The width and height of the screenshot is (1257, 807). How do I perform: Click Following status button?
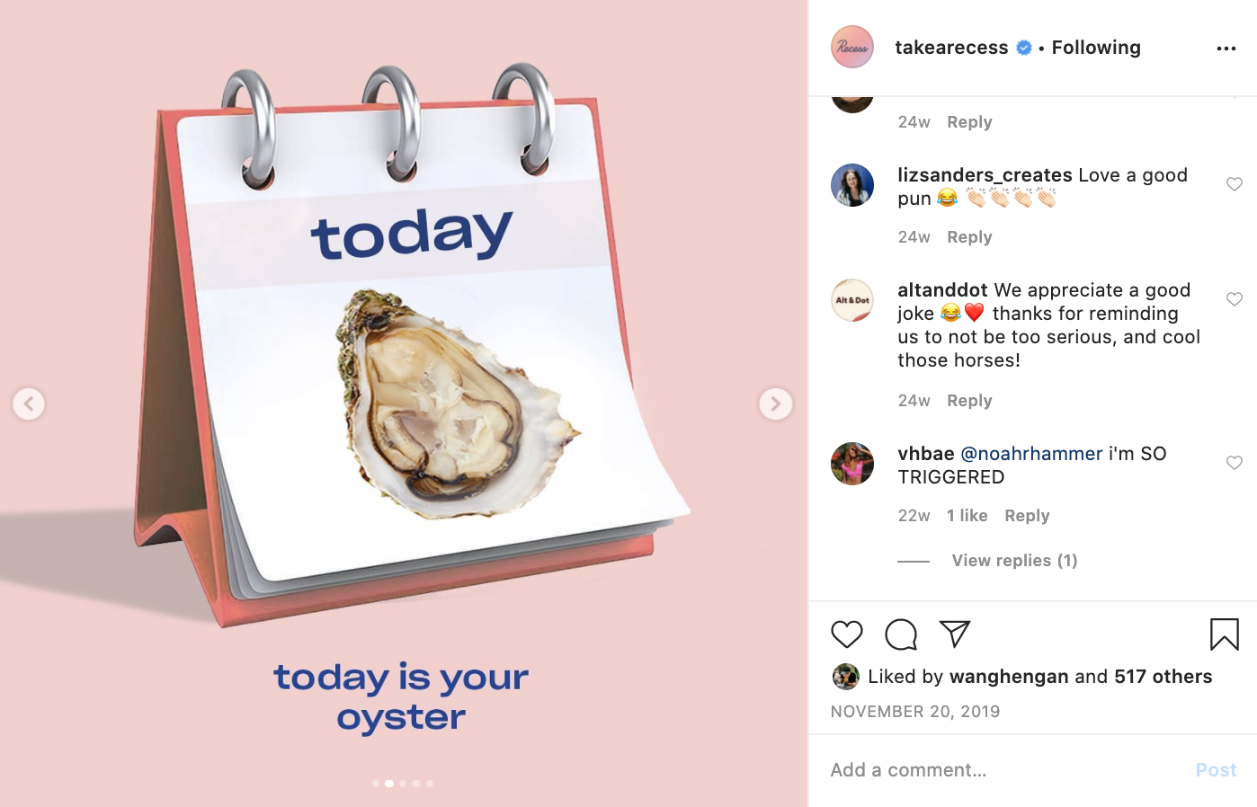(x=1096, y=48)
